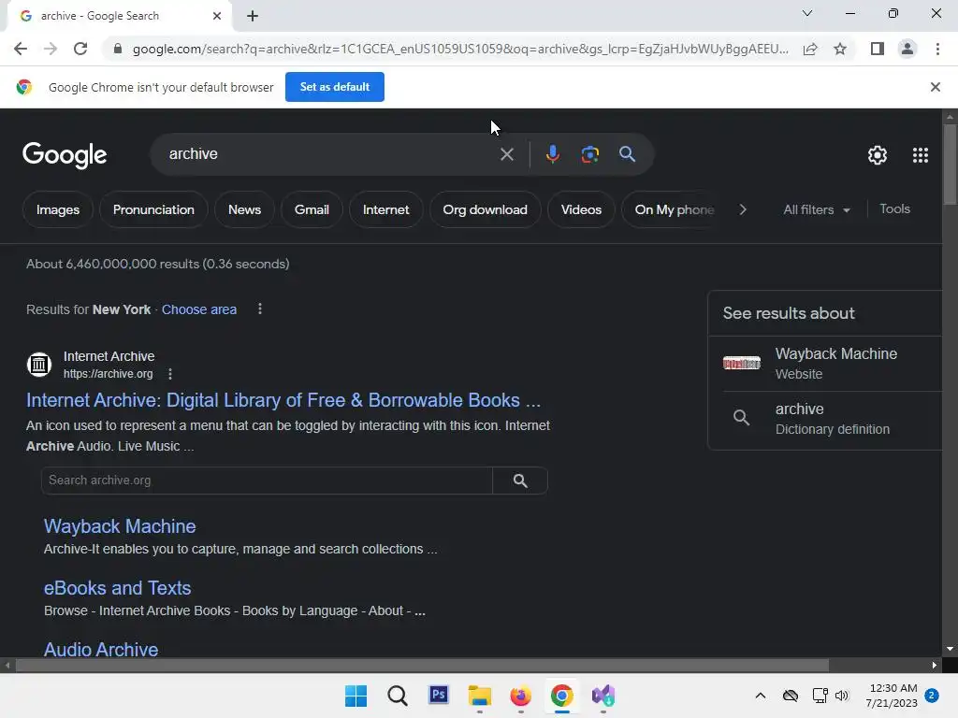Click the Google search text field
Image resolution: width=958 pixels, height=718 pixels.
pyautogui.click(x=330, y=154)
